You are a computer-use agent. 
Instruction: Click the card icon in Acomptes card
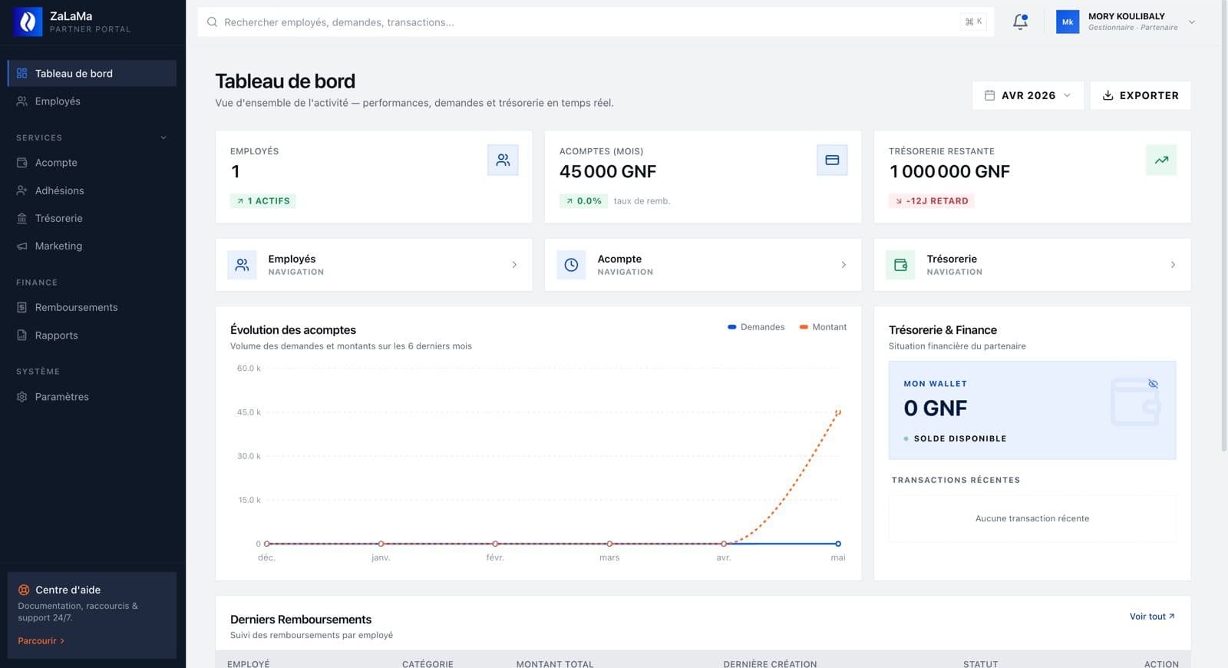[832, 160]
